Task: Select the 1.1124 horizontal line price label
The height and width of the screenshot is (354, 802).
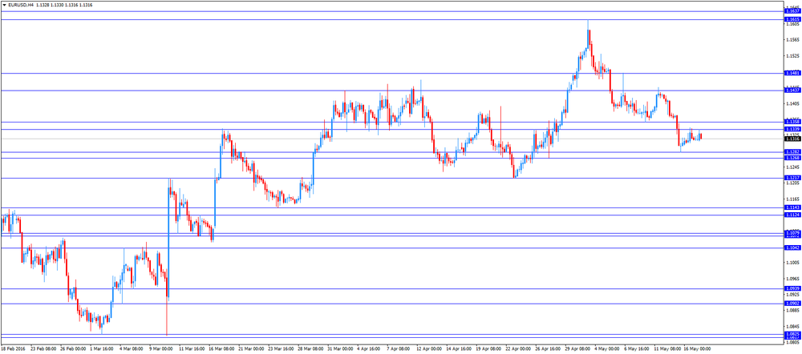Action: [792, 215]
